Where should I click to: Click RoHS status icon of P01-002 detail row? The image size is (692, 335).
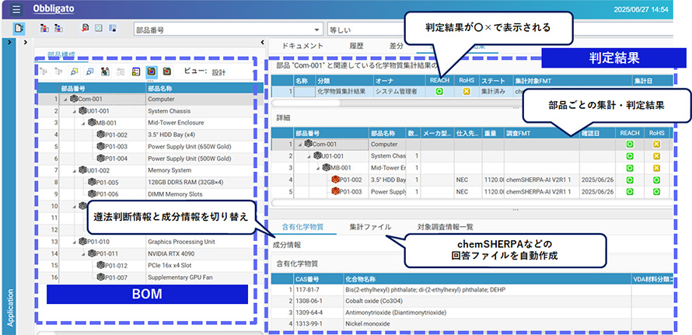[x=656, y=180]
